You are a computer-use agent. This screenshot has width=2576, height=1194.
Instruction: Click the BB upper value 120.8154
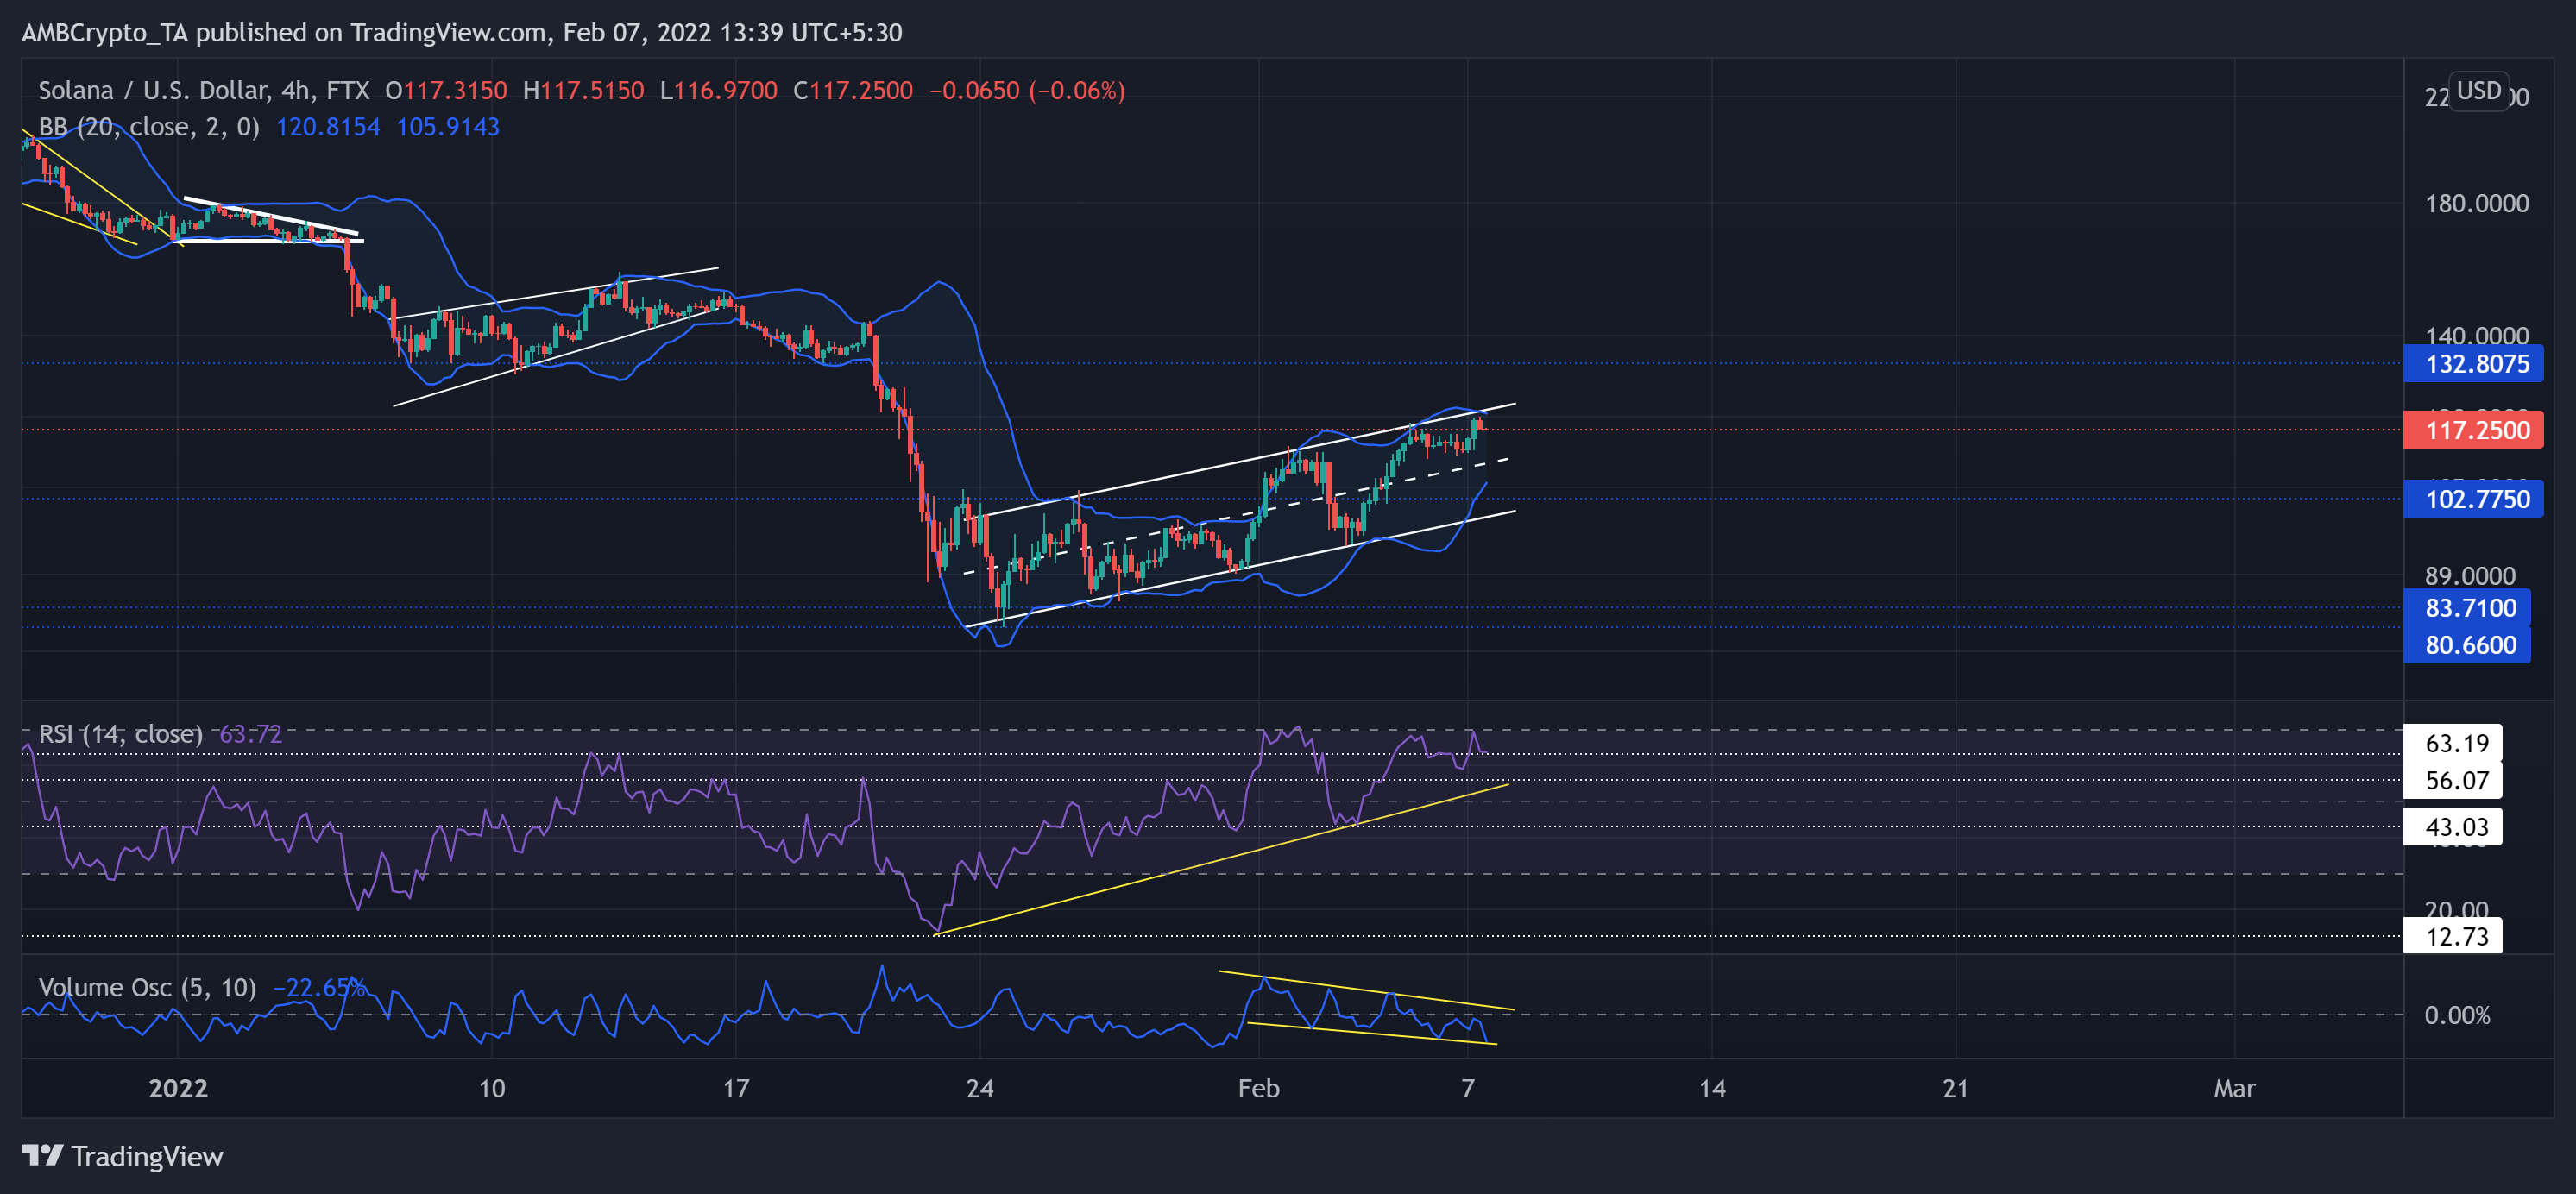point(328,127)
